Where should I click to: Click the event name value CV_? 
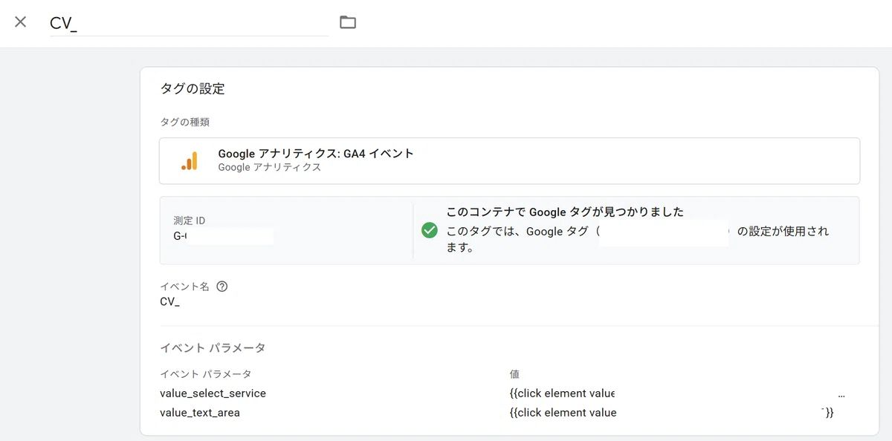169,302
